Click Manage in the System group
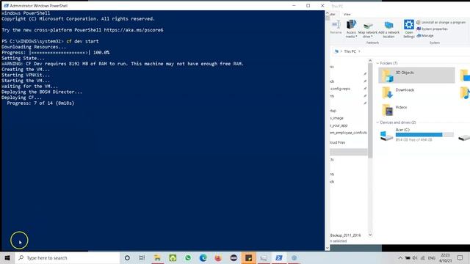Image resolution: width=470 pixels, height=264 pixels. [x=425, y=36]
